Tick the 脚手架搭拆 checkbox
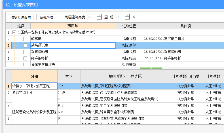This screenshot has width=224, height=133. pyautogui.click(x=25, y=58)
